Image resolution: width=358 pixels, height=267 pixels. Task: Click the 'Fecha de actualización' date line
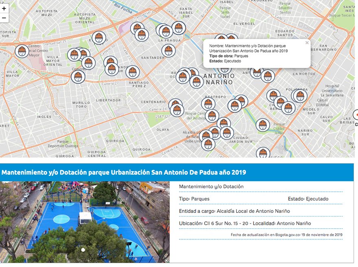286,234
